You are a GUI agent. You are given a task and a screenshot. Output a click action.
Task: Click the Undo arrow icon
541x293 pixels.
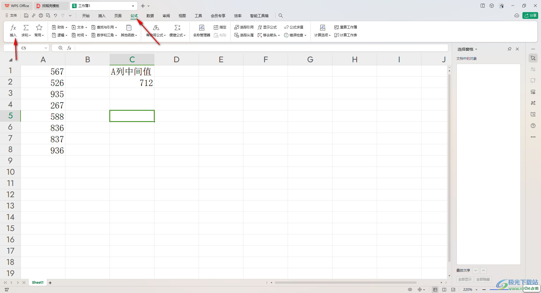pos(56,16)
